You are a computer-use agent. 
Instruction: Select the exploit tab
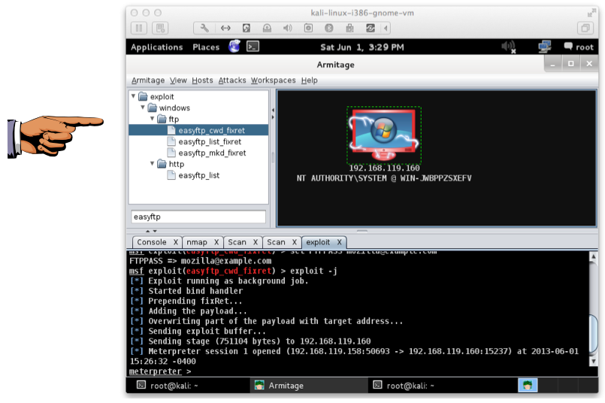[x=318, y=242]
